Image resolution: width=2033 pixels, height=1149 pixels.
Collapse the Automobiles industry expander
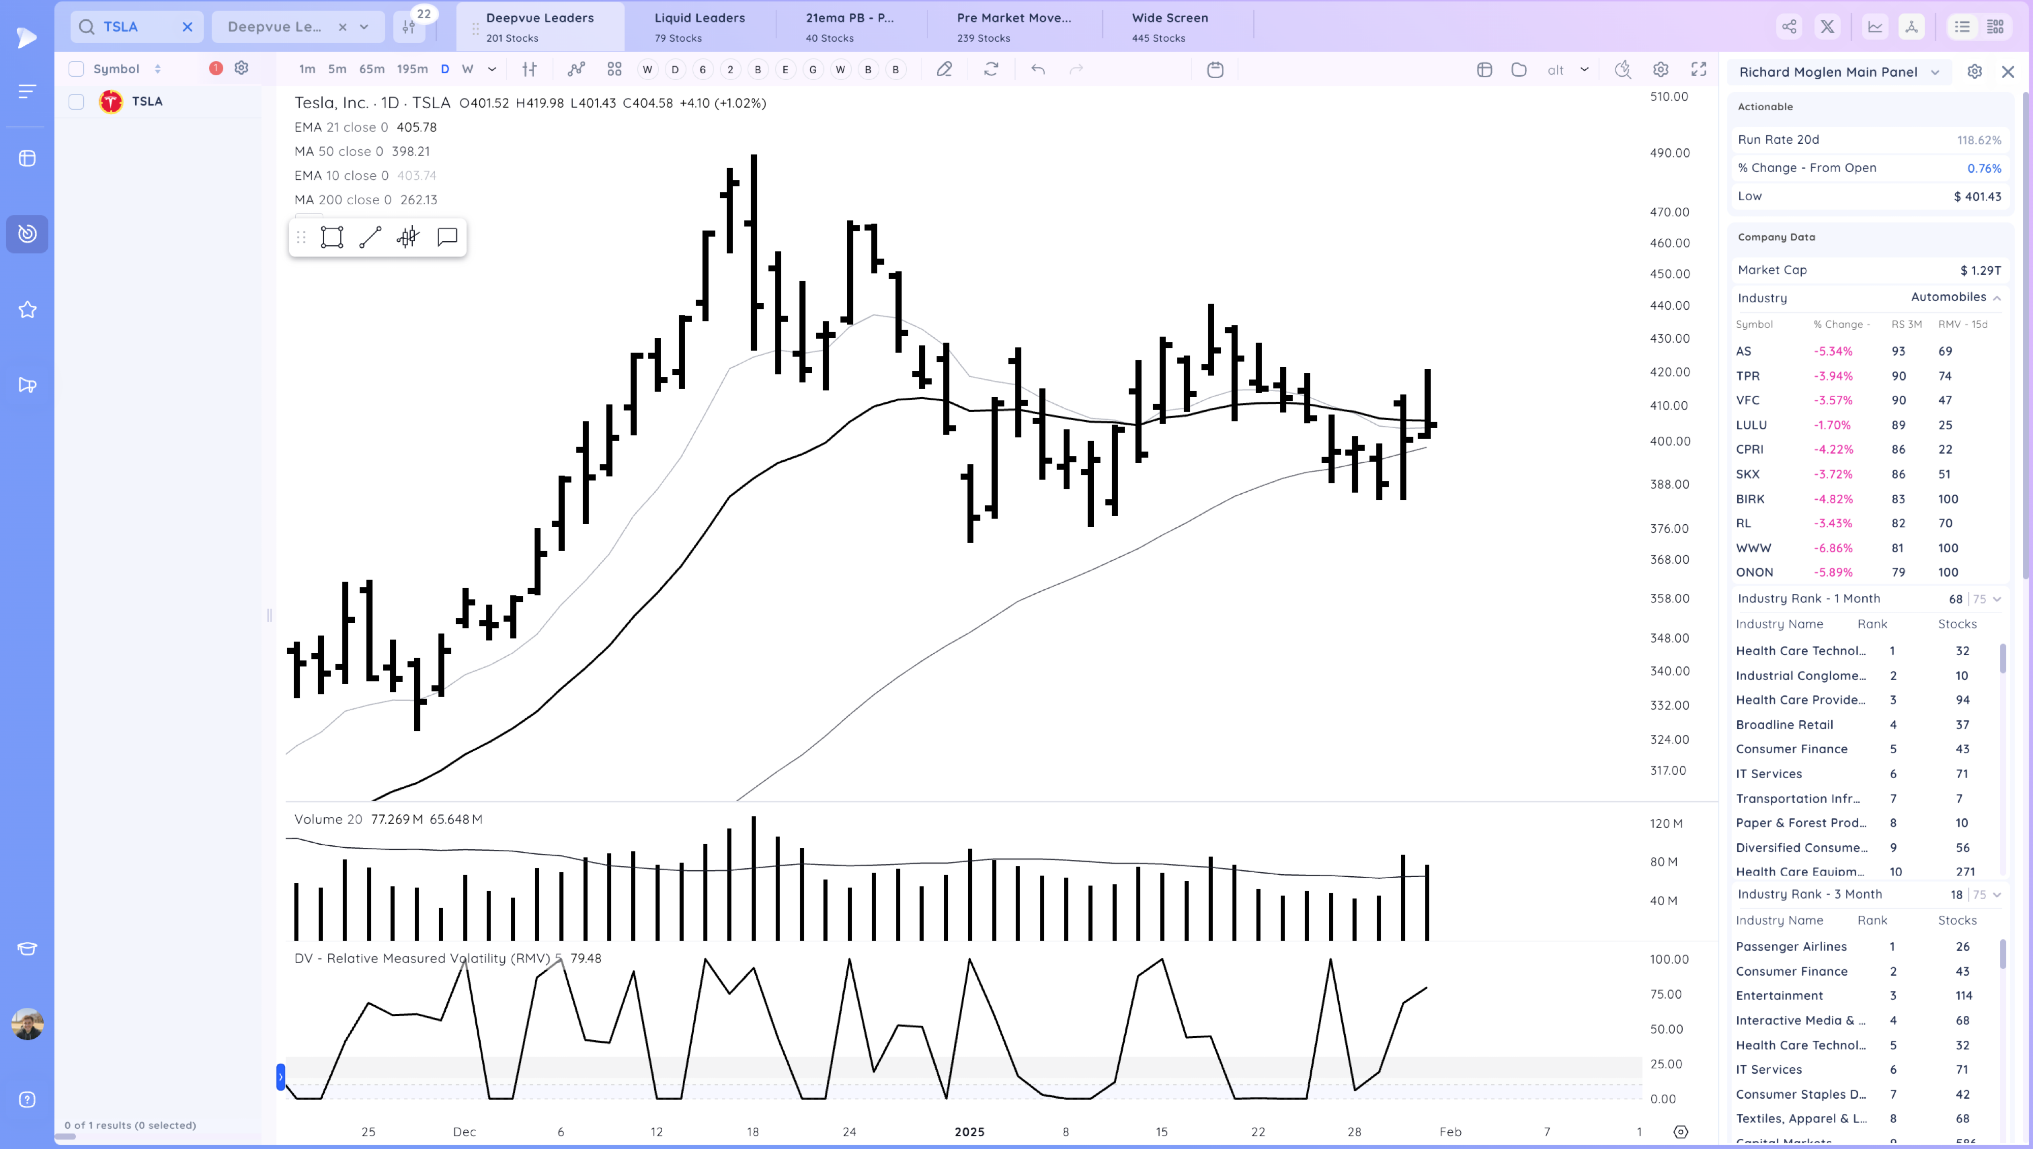[1997, 298]
